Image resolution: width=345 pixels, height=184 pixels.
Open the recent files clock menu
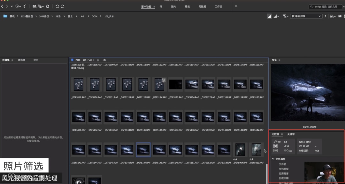(x=18, y=6)
